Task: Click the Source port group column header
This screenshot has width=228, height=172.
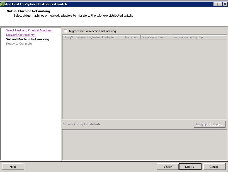Action: (156, 38)
